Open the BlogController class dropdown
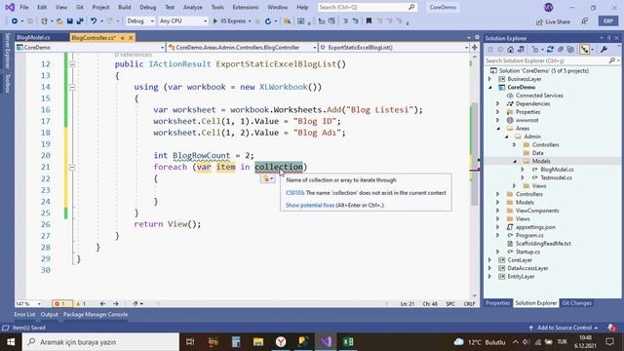The width and height of the screenshot is (624, 351). 243,48
